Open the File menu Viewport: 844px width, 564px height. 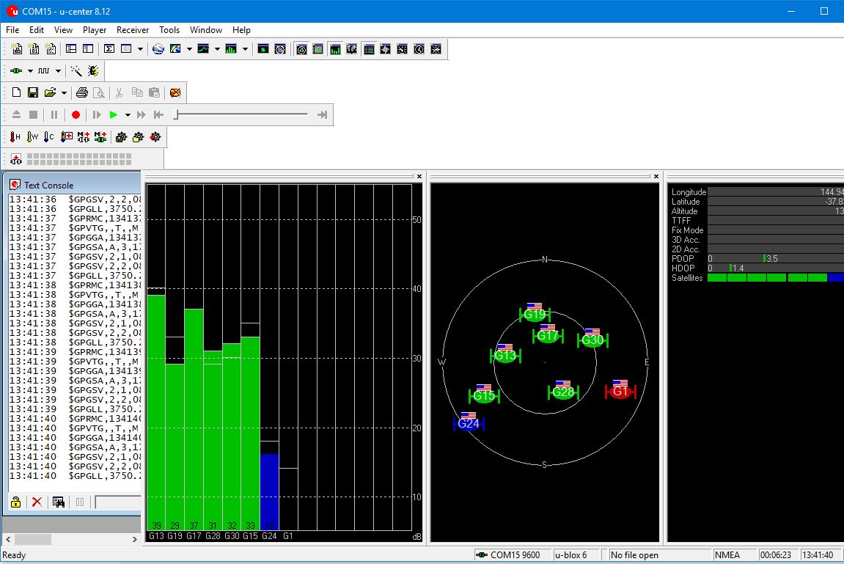12,29
